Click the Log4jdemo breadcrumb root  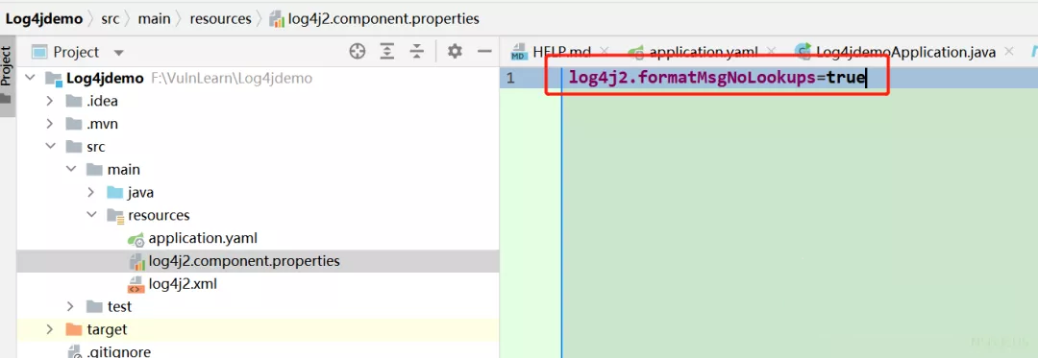pyautogui.click(x=44, y=19)
